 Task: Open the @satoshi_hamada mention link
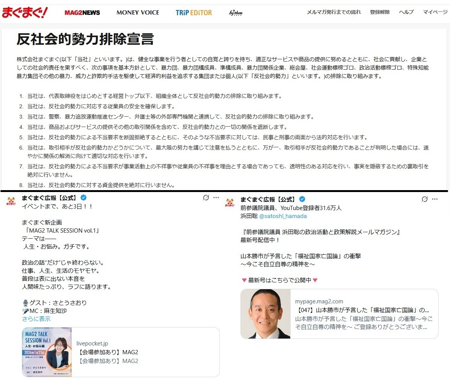pyautogui.click(x=283, y=216)
